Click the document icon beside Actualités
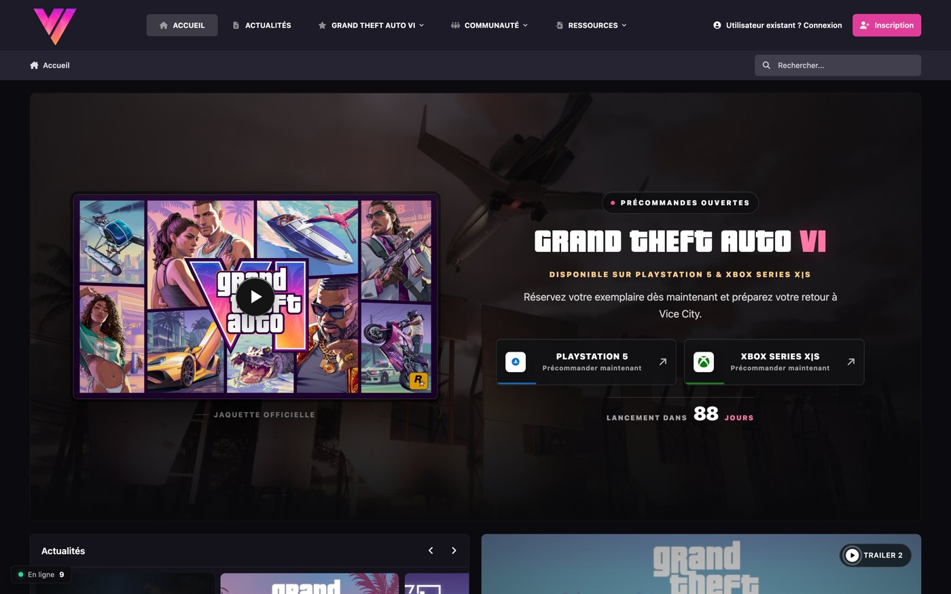This screenshot has height=594, width=951. [x=236, y=25]
